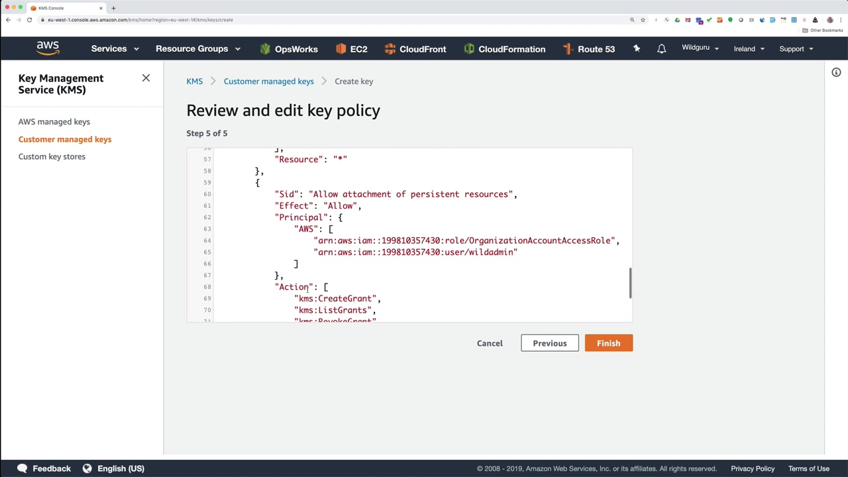Go back in the browser
This screenshot has width=848, height=477.
(8, 20)
